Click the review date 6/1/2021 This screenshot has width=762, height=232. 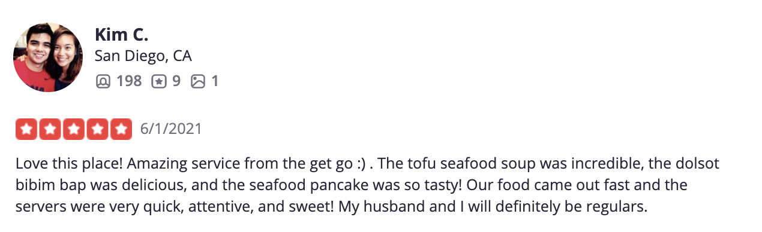(171, 129)
